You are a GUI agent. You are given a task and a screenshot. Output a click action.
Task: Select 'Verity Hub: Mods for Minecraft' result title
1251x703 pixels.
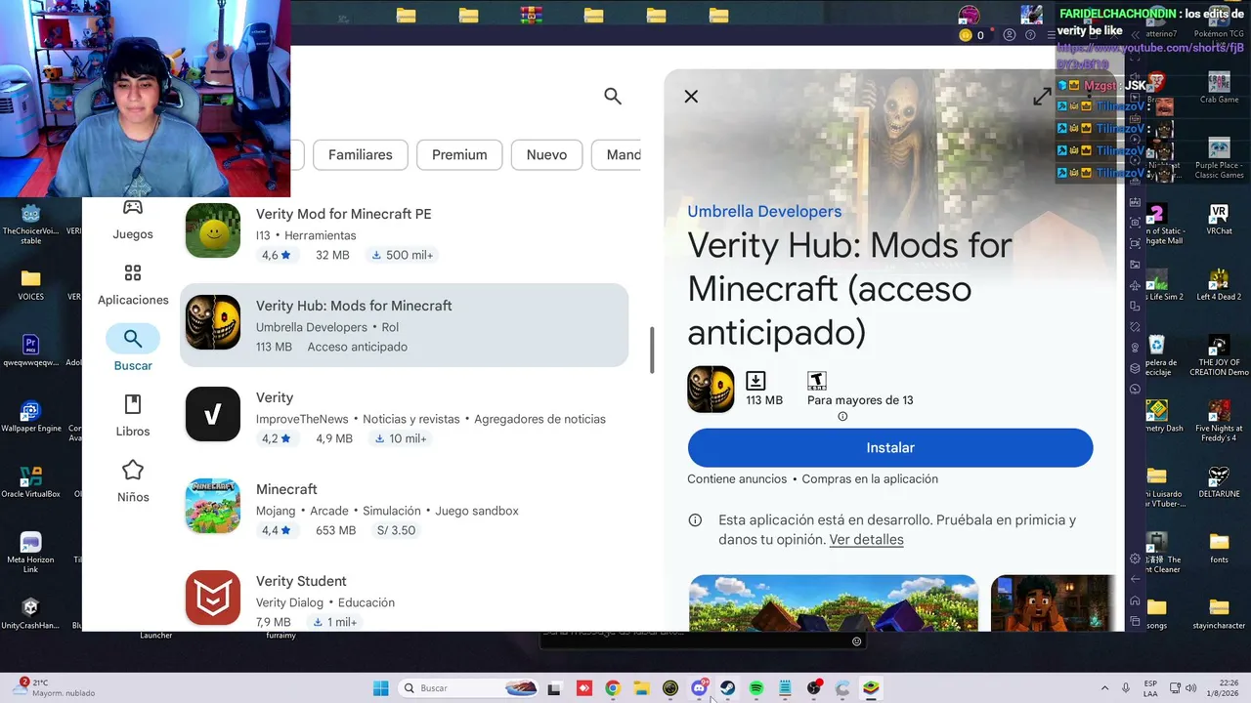(x=354, y=306)
